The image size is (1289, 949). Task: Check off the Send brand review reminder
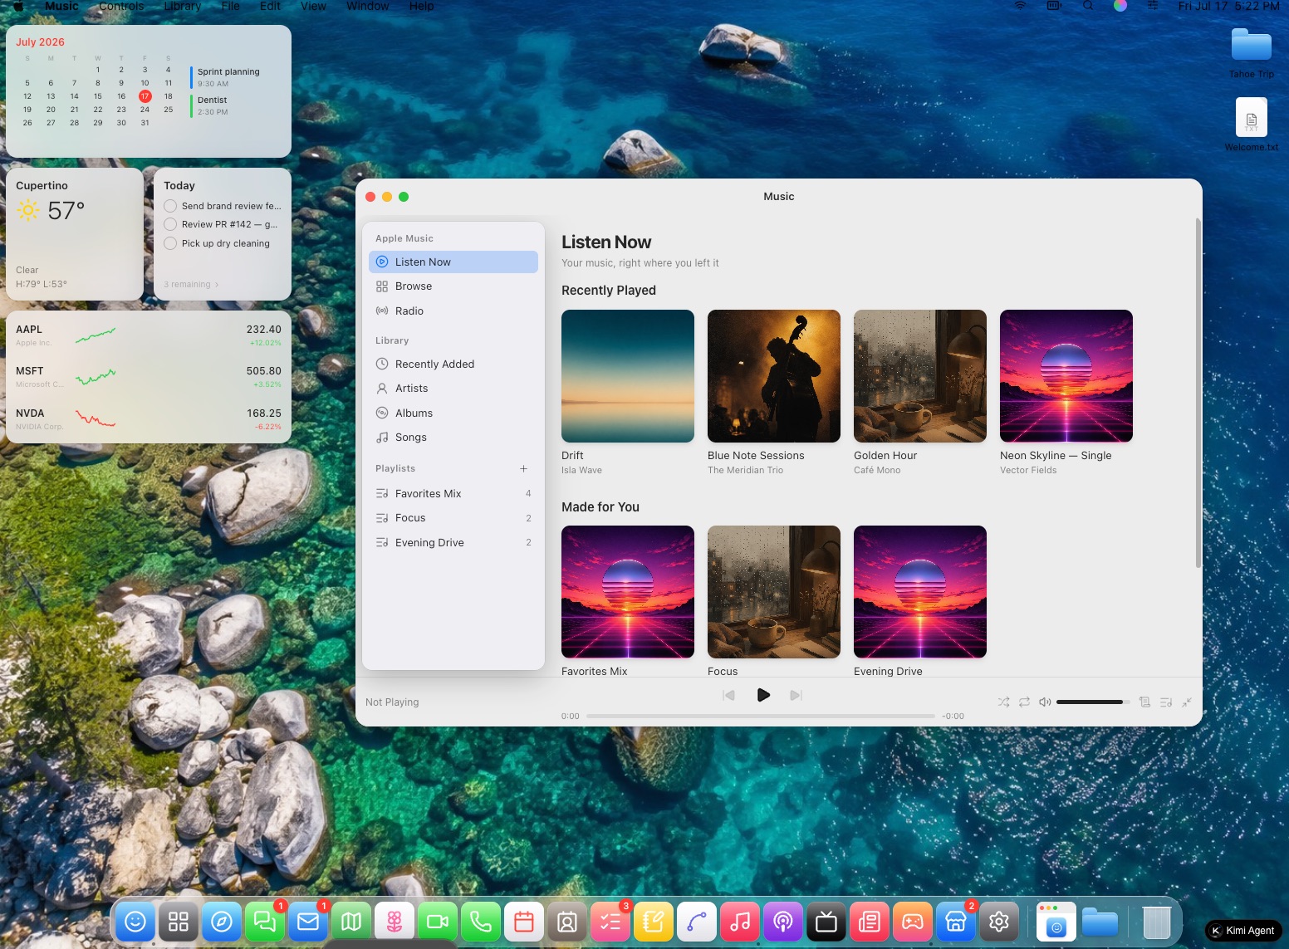170,206
